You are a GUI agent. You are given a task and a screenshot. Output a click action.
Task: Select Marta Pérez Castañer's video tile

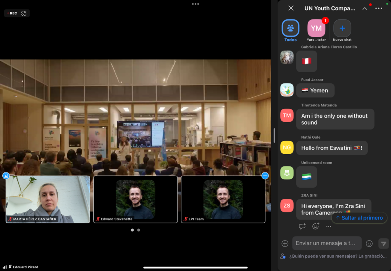pos(48,199)
